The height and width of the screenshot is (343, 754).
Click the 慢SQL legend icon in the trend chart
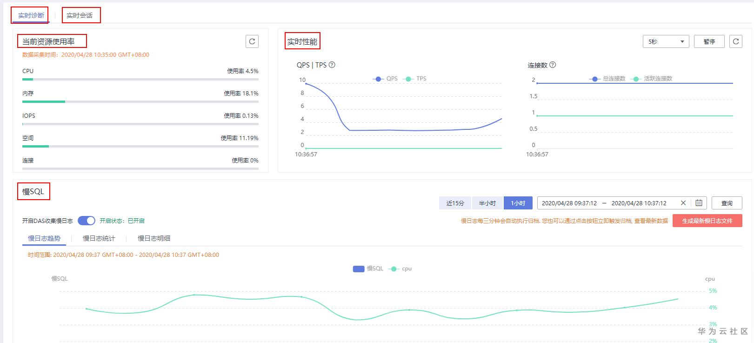[x=359, y=269]
